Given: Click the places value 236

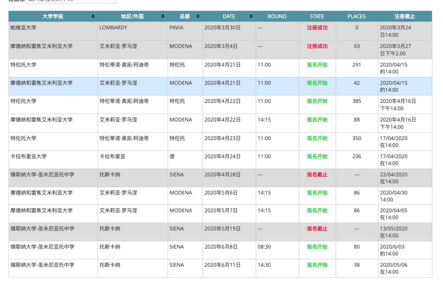Looking at the screenshot, I should pyautogui.click(x=356, y=156).
